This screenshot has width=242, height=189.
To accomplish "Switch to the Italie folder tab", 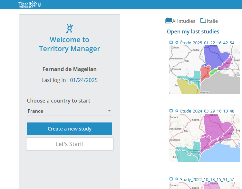I will (x=212, y=21).
